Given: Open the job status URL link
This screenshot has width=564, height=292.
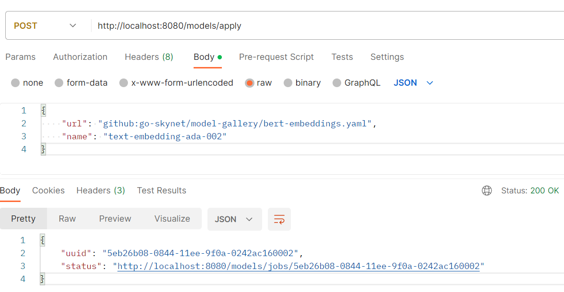Looking at the screenshot, I should tap(298, 266).
